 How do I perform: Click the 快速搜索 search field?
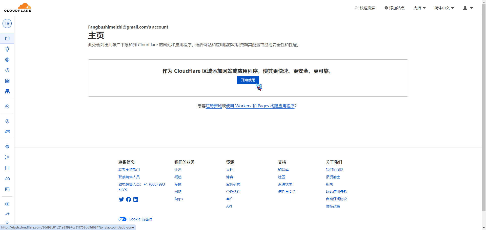[365, 8]
